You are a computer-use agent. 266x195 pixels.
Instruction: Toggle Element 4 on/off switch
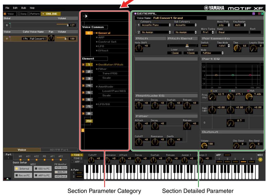(83, 85)
